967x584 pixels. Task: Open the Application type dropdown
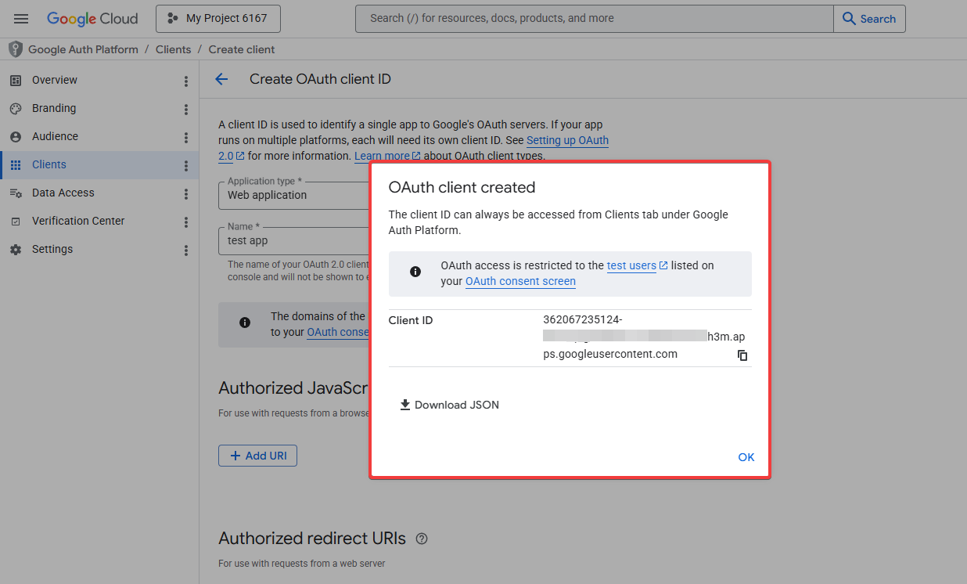pyautogui.click(x=294, y=194)
